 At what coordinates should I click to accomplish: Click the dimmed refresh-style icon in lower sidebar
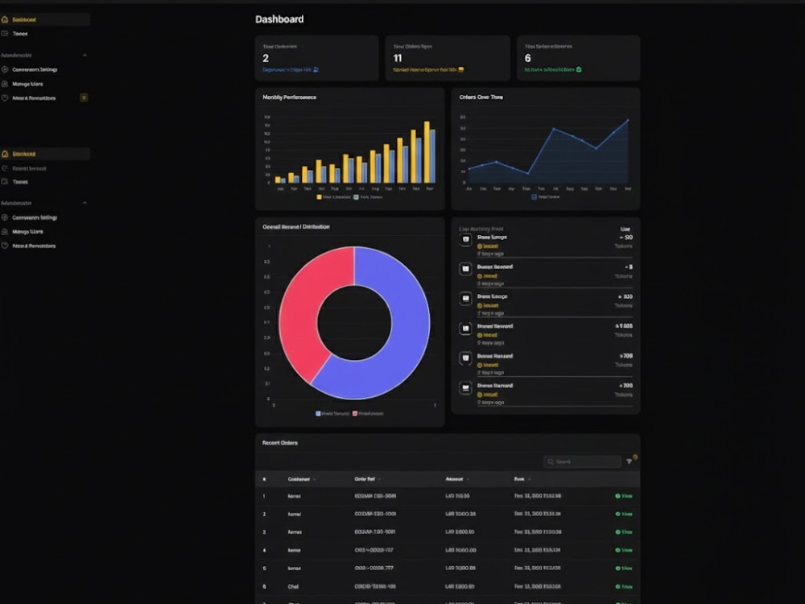pos(5,168)
